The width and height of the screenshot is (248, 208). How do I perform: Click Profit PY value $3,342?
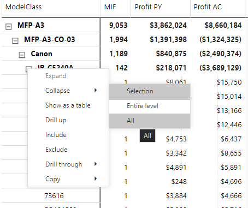tap(176, 153)
